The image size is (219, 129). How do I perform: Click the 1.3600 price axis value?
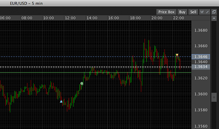coord(201,94)
